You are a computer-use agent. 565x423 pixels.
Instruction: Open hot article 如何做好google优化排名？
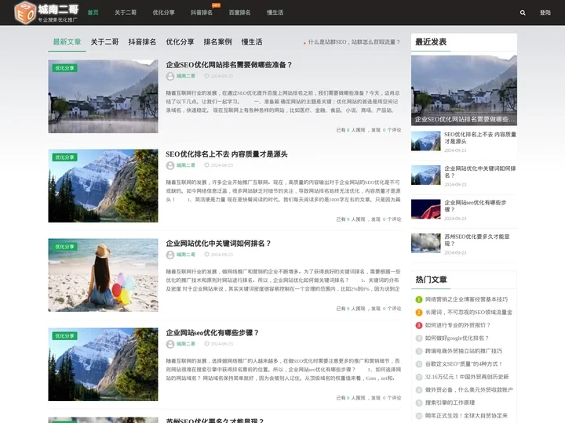[x=457, y=338]
